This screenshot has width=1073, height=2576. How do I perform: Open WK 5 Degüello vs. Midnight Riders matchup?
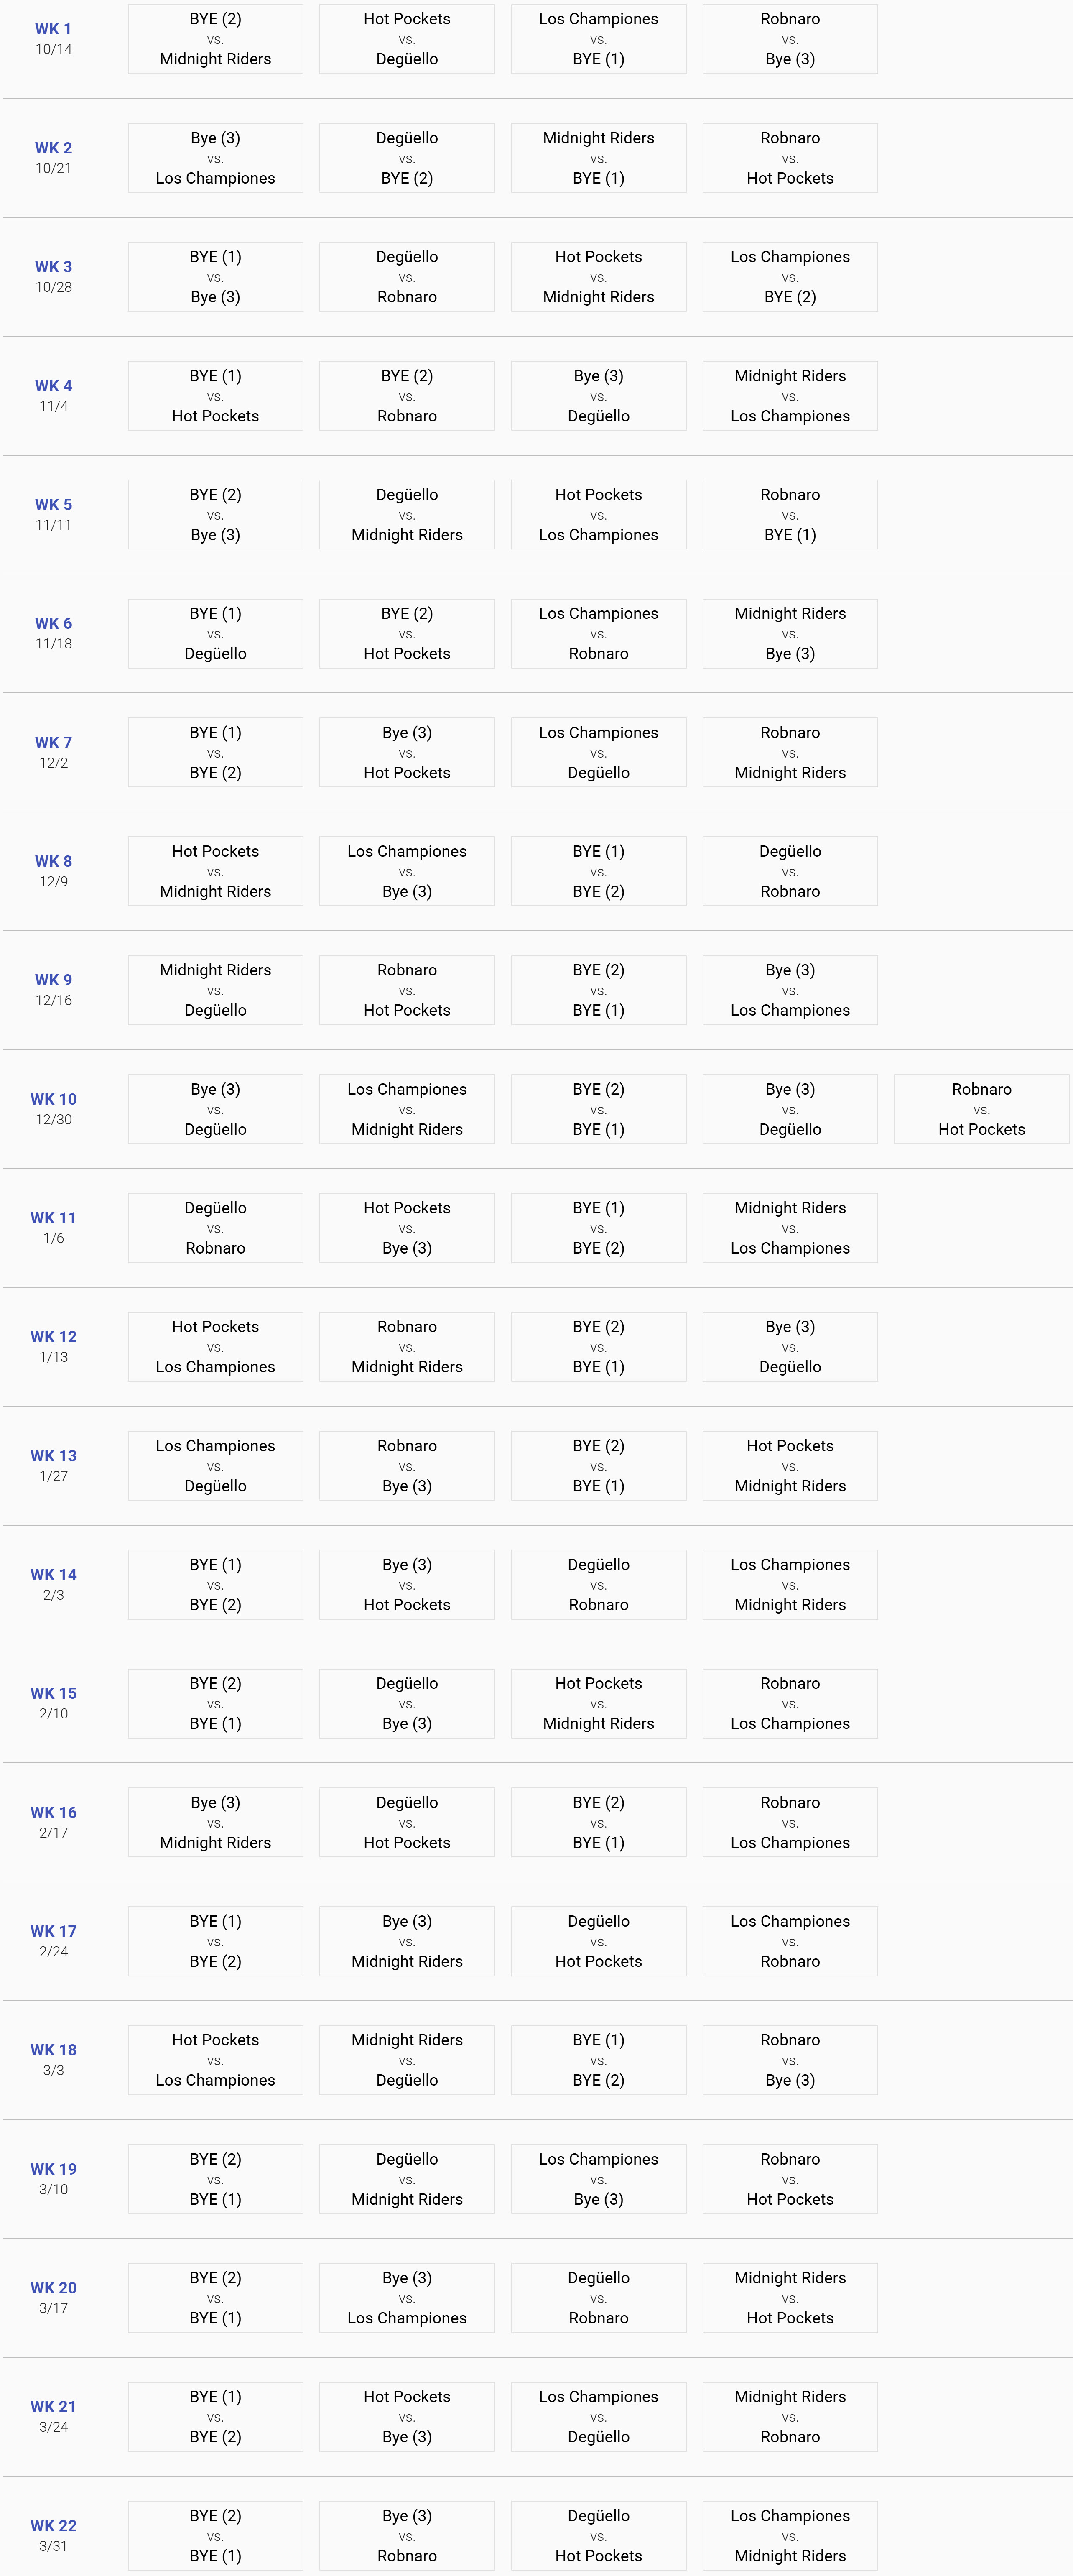coord(407,515)
